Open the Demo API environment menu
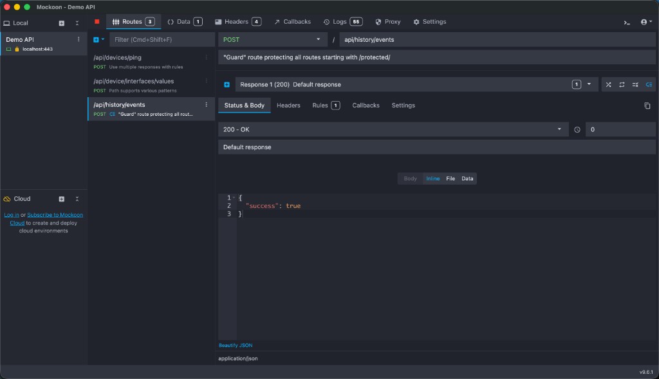This screenshot has height=379, width=659. pos(79,39)
